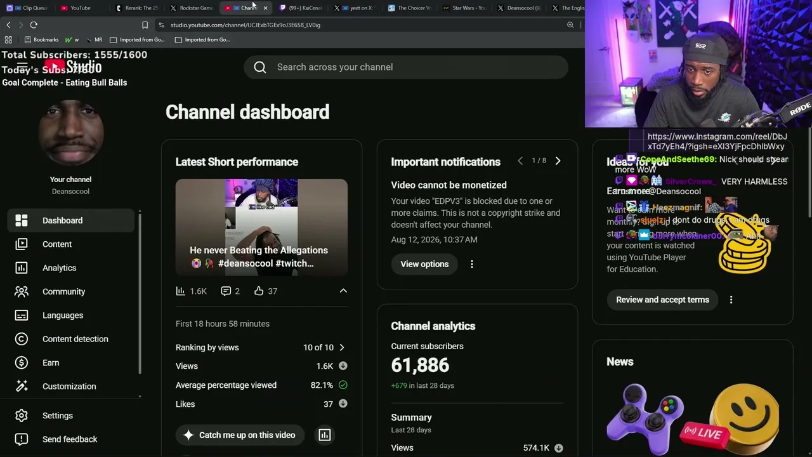
Task: Open the Community people icon
Action: (22, 291)
